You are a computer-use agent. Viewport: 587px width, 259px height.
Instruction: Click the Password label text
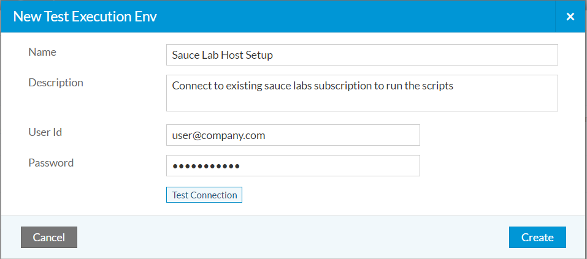[x=51, y=163]
